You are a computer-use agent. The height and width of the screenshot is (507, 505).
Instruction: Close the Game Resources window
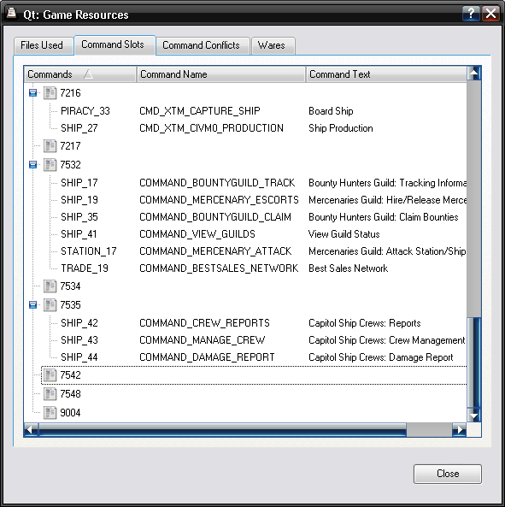click(490, 14)
